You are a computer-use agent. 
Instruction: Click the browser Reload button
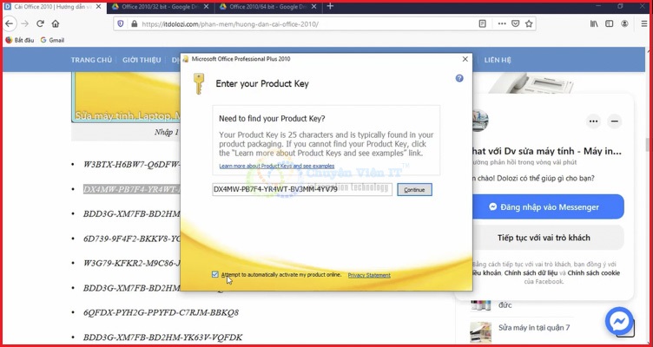[x=40, y=24]
